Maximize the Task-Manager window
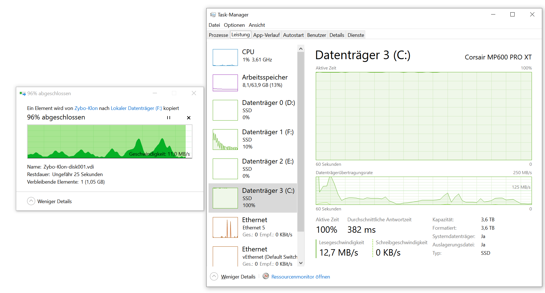 (512, 15)
